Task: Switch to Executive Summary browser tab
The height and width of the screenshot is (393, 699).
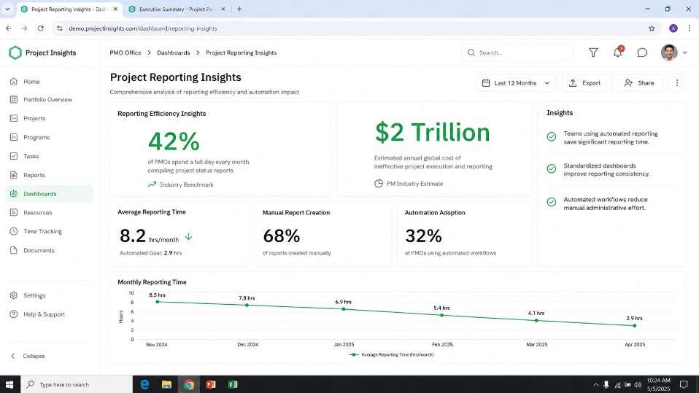Action: [177, 9]
